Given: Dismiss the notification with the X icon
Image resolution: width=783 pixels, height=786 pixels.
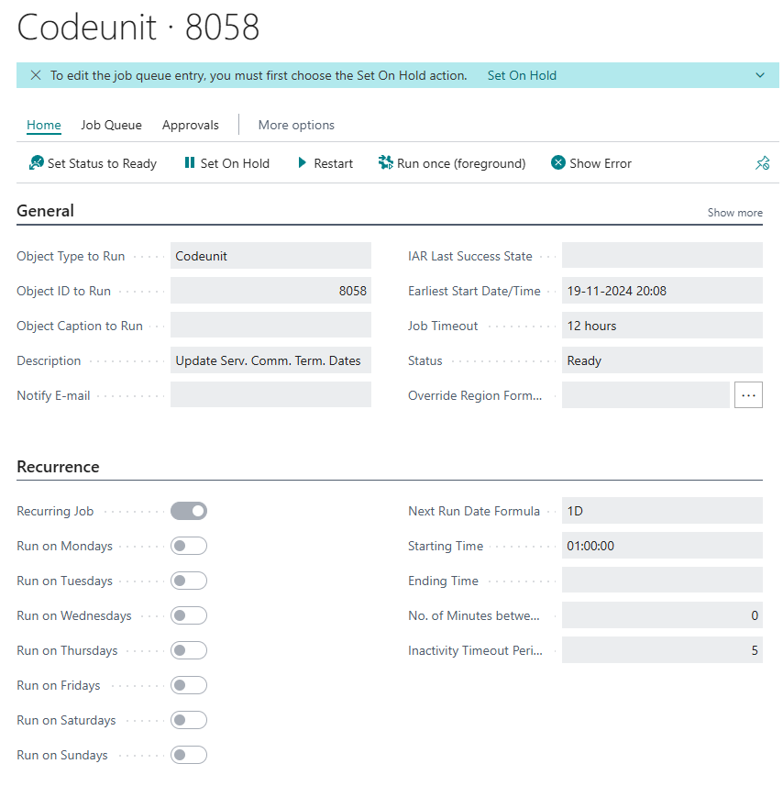Looking at the screenshot, I should click(36, 75).
